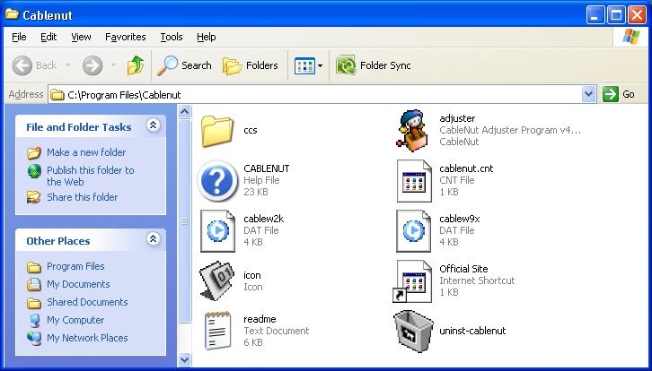Click the Go button by the address bar
652x371 pixels.
[x=620, y=95]
